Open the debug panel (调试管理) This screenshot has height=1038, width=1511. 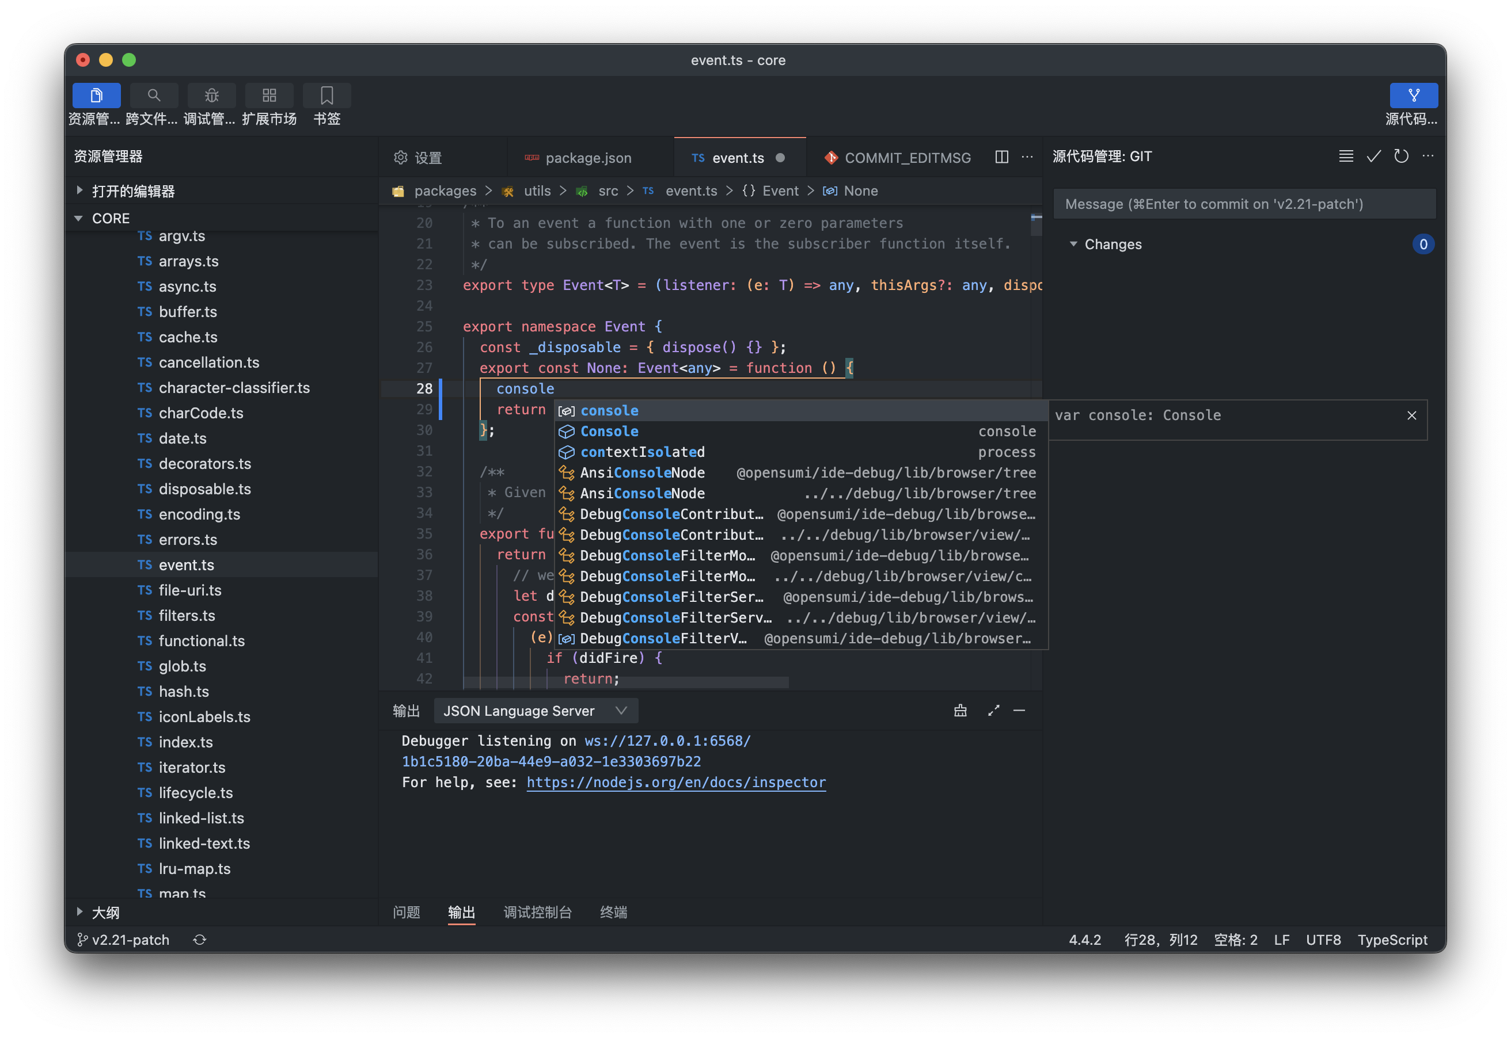pos(211,95)
